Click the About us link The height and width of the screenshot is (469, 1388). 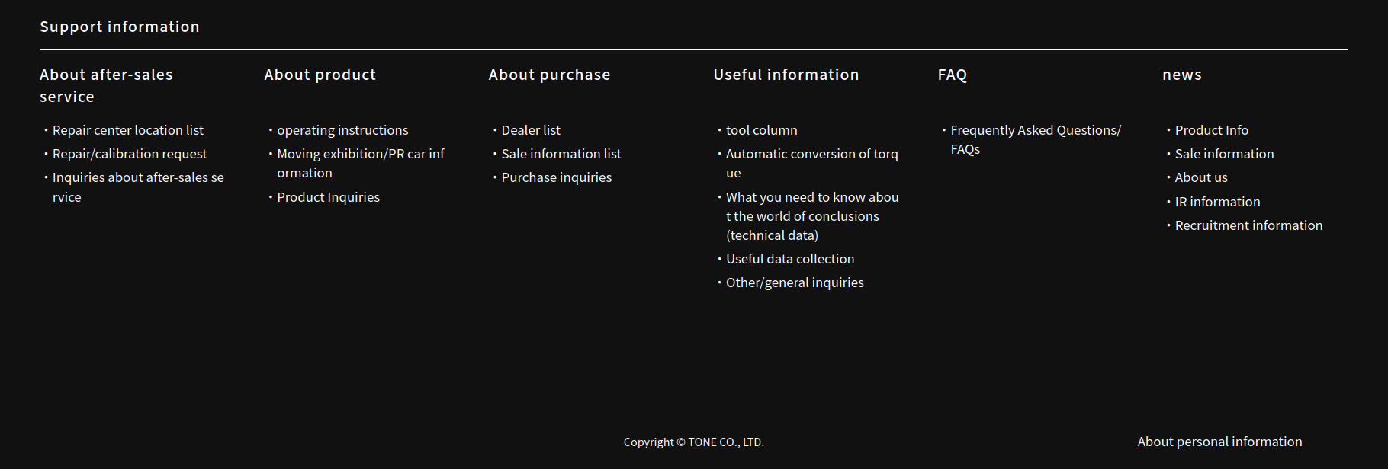coord(1200,177)
